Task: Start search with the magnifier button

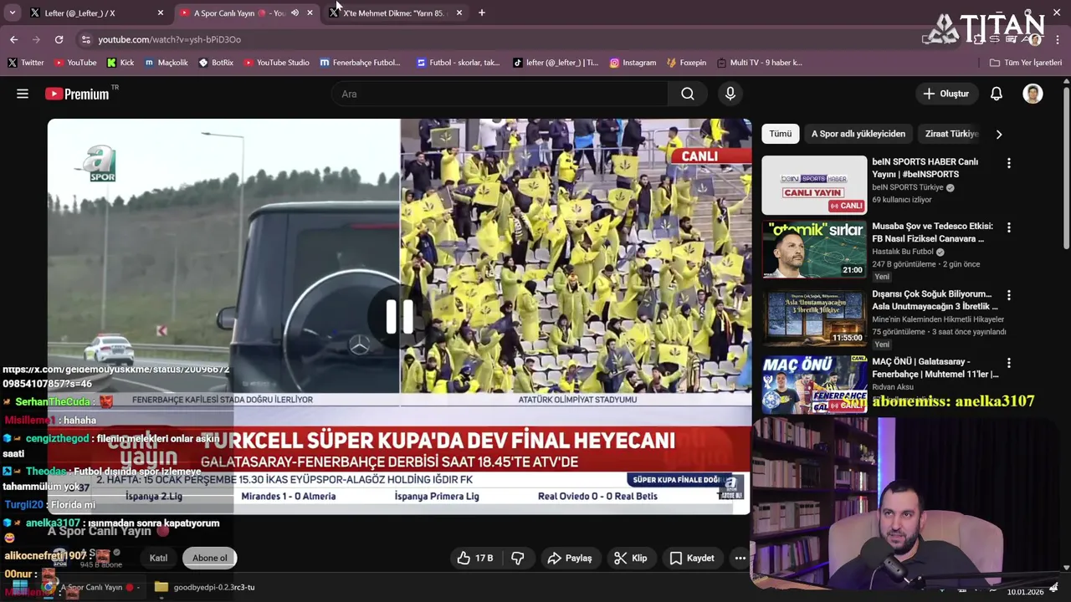Action: 688,94
